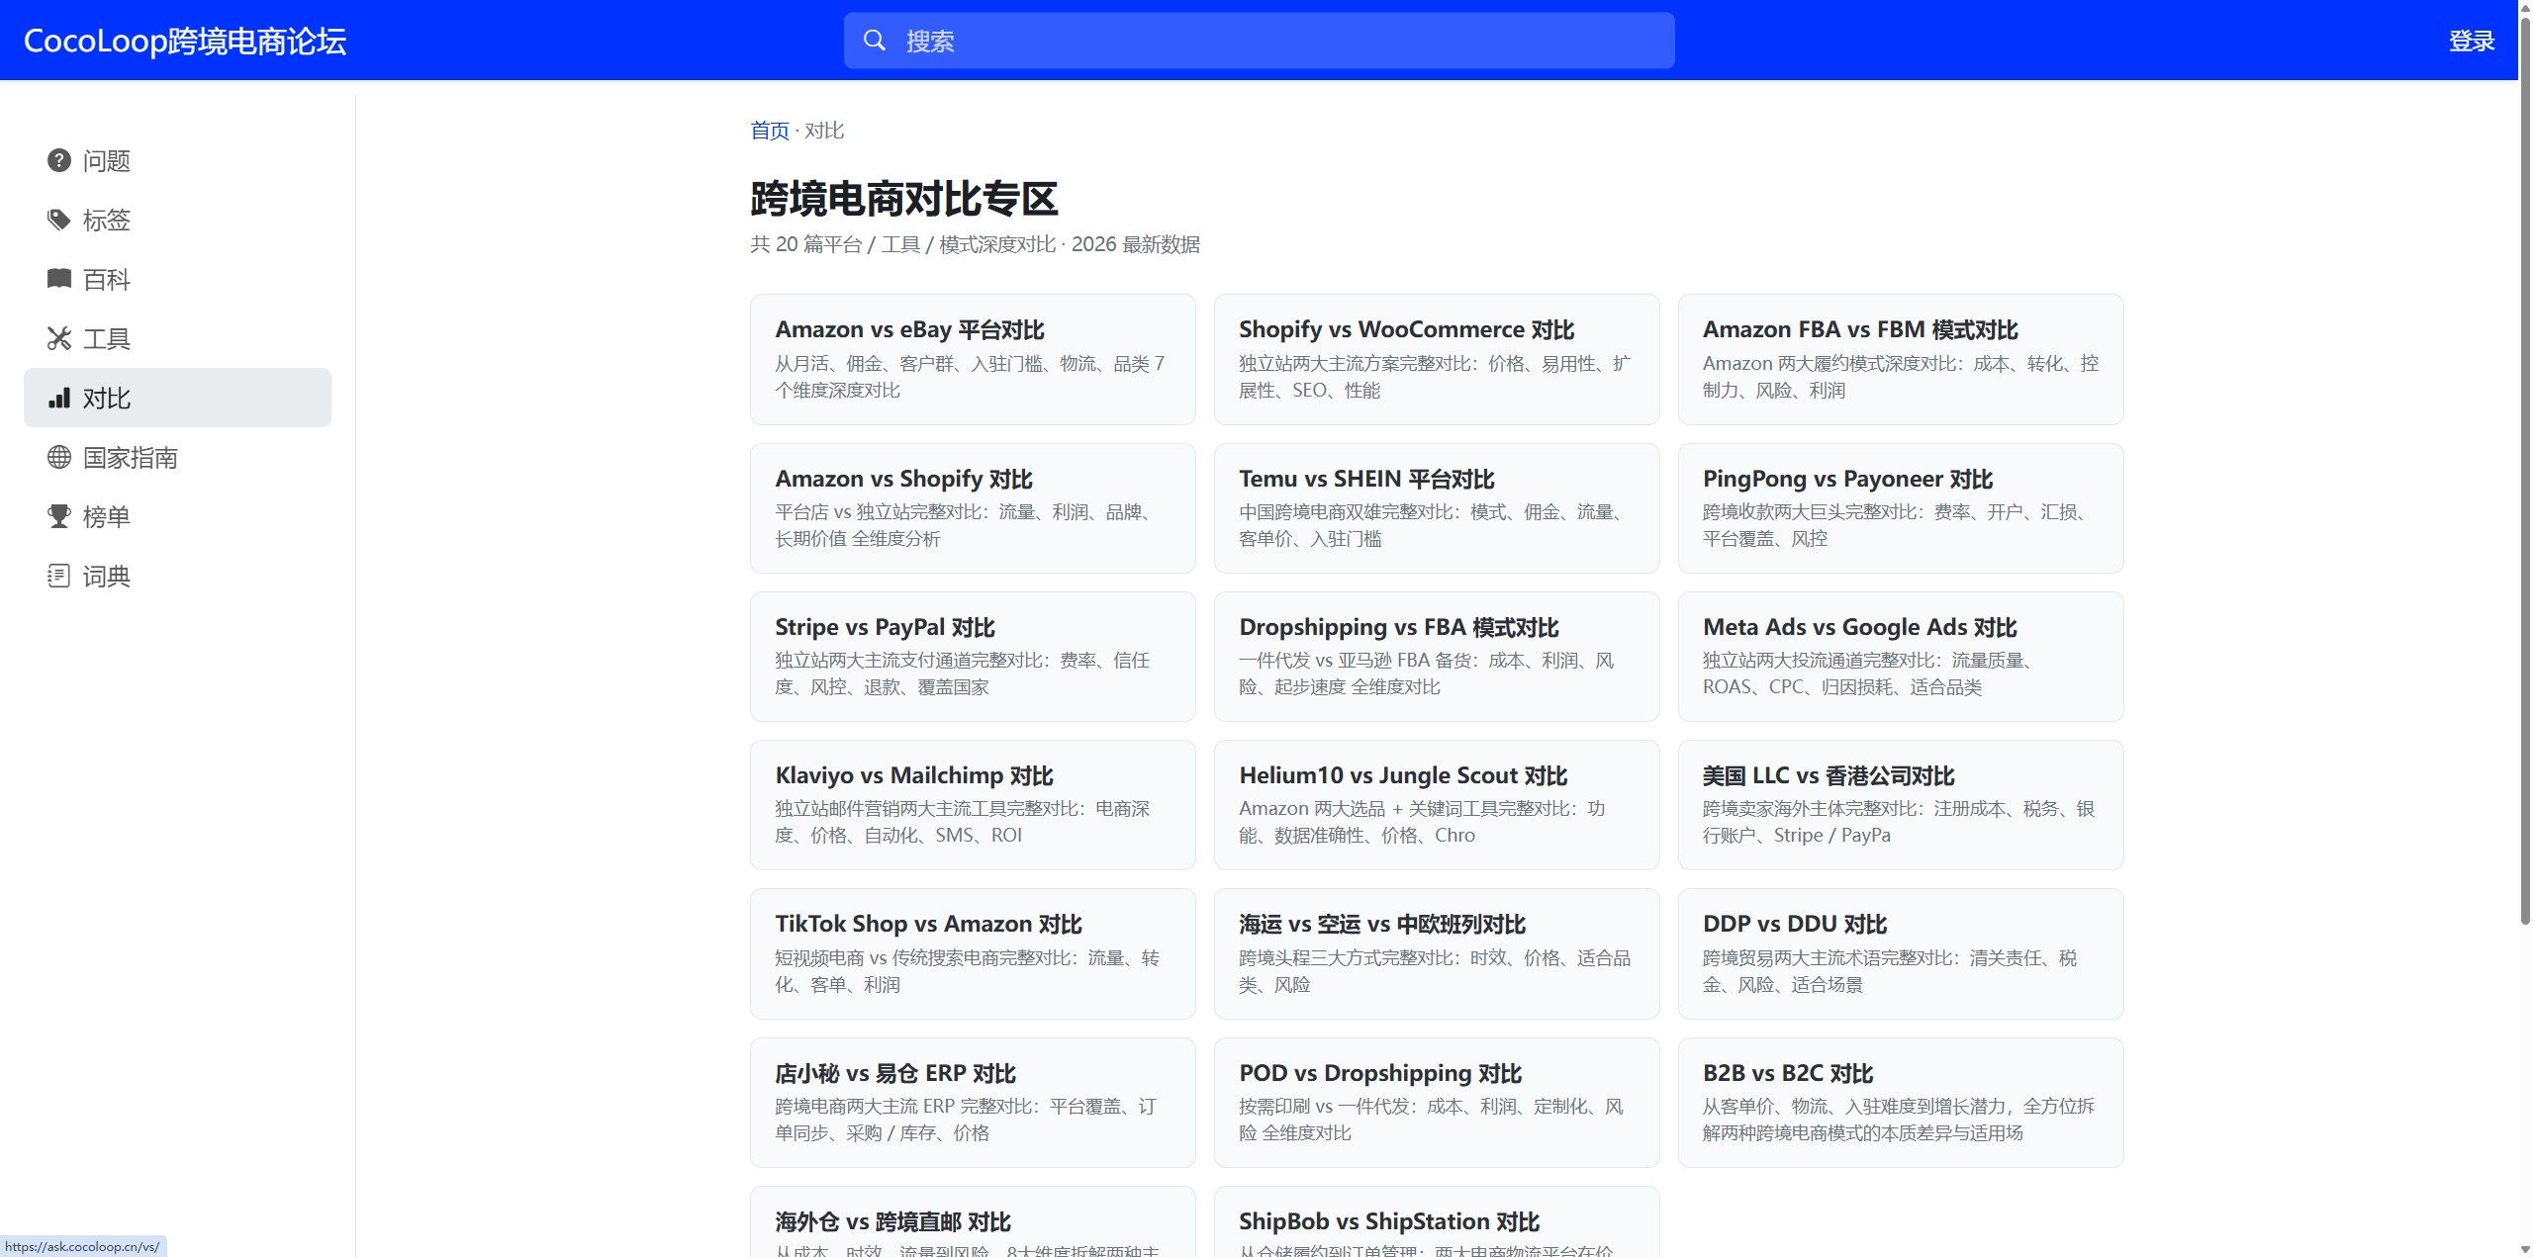Image resolution: width=2533 pixels, height=1257 pixels.
Task: Open the ShipBob vs ShipStation 对比 card
Action: point(1437,1222)
